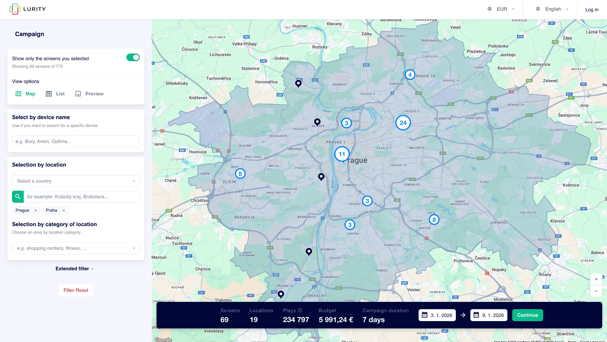This screenshot has width=607, height=342.
Task: Open the 8-screen cluster near Zličín
Action: [240, 173]
